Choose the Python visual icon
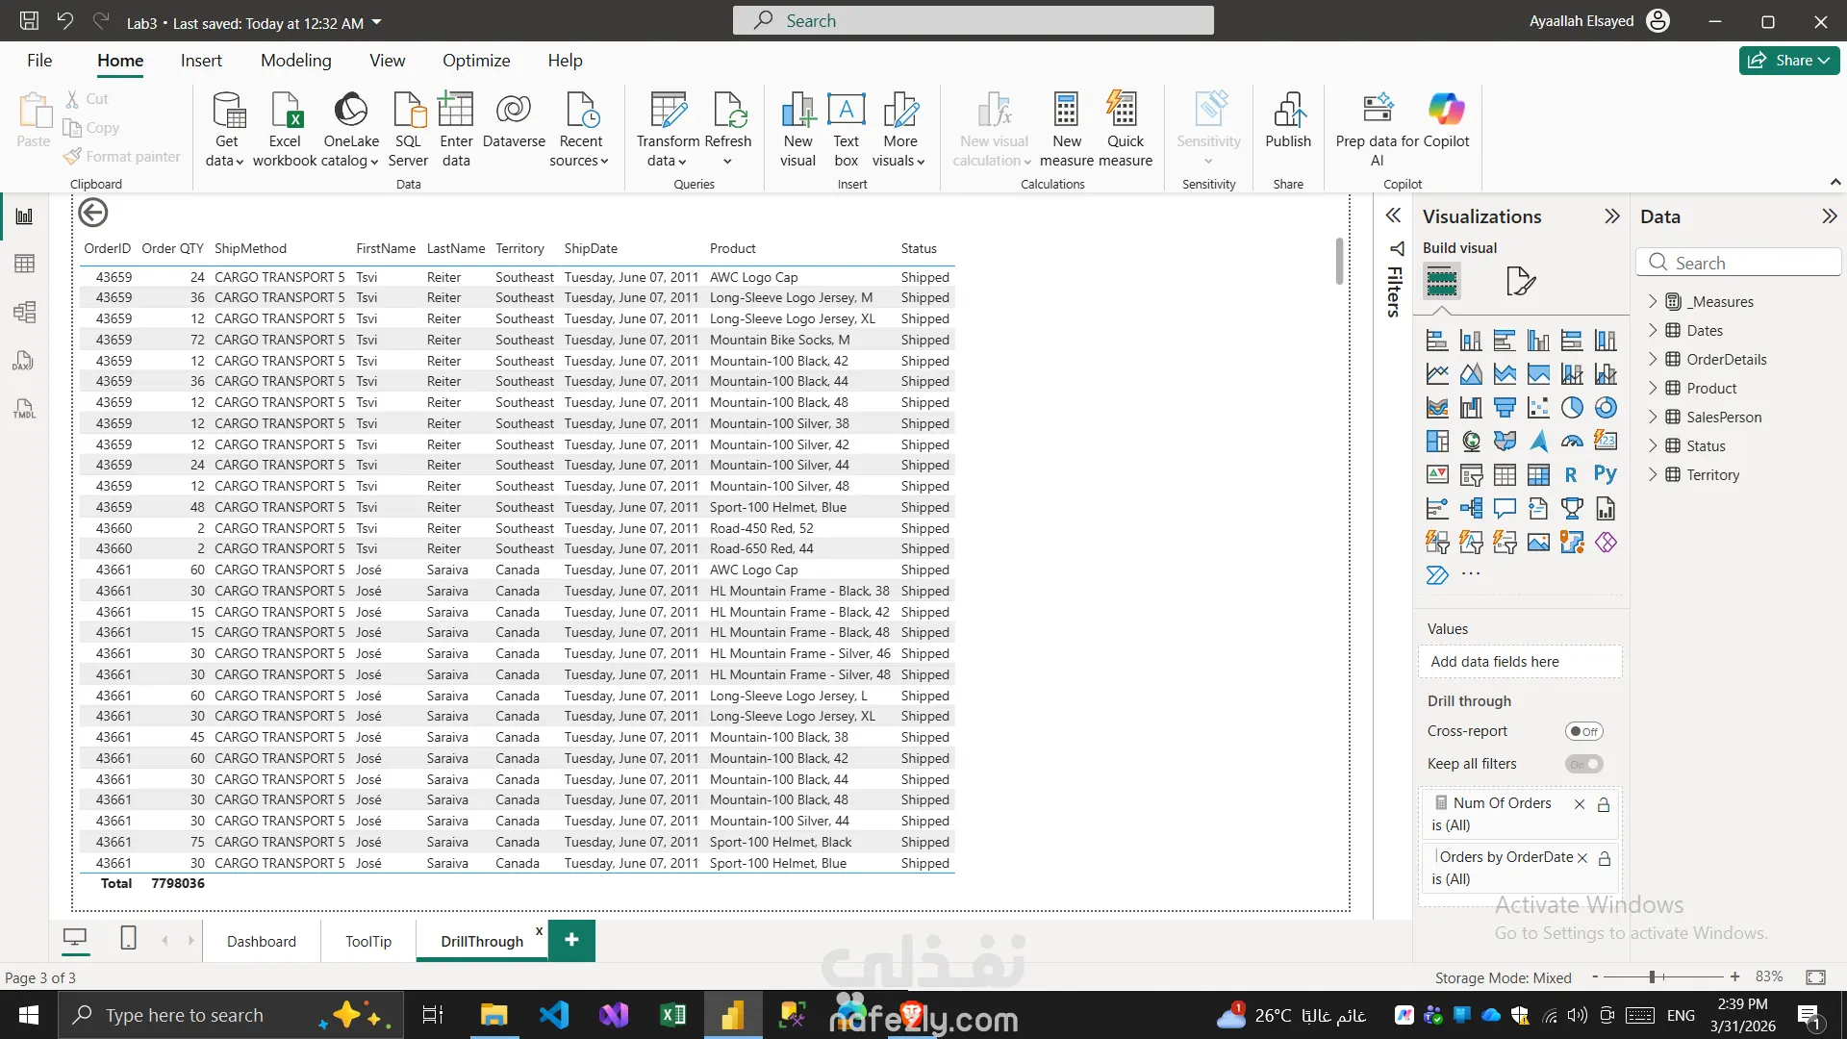 point(1605,474)
